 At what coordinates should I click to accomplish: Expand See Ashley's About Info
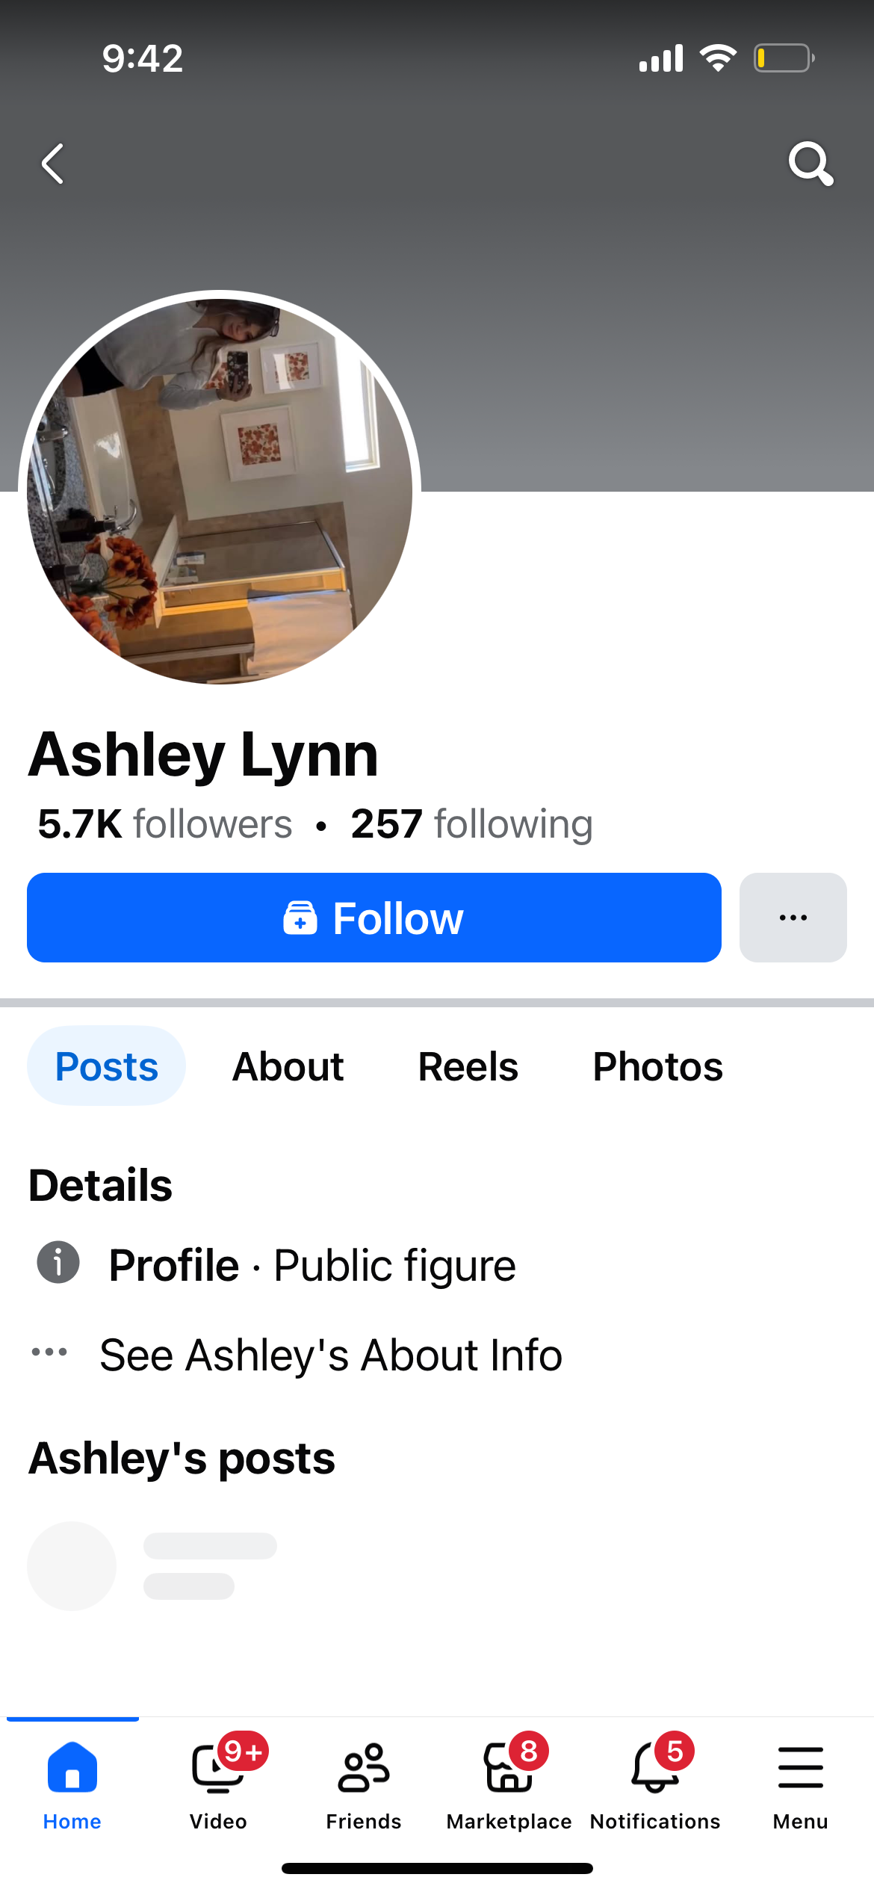330,1355
